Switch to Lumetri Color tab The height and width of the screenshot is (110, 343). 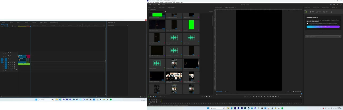coord(307,7)
